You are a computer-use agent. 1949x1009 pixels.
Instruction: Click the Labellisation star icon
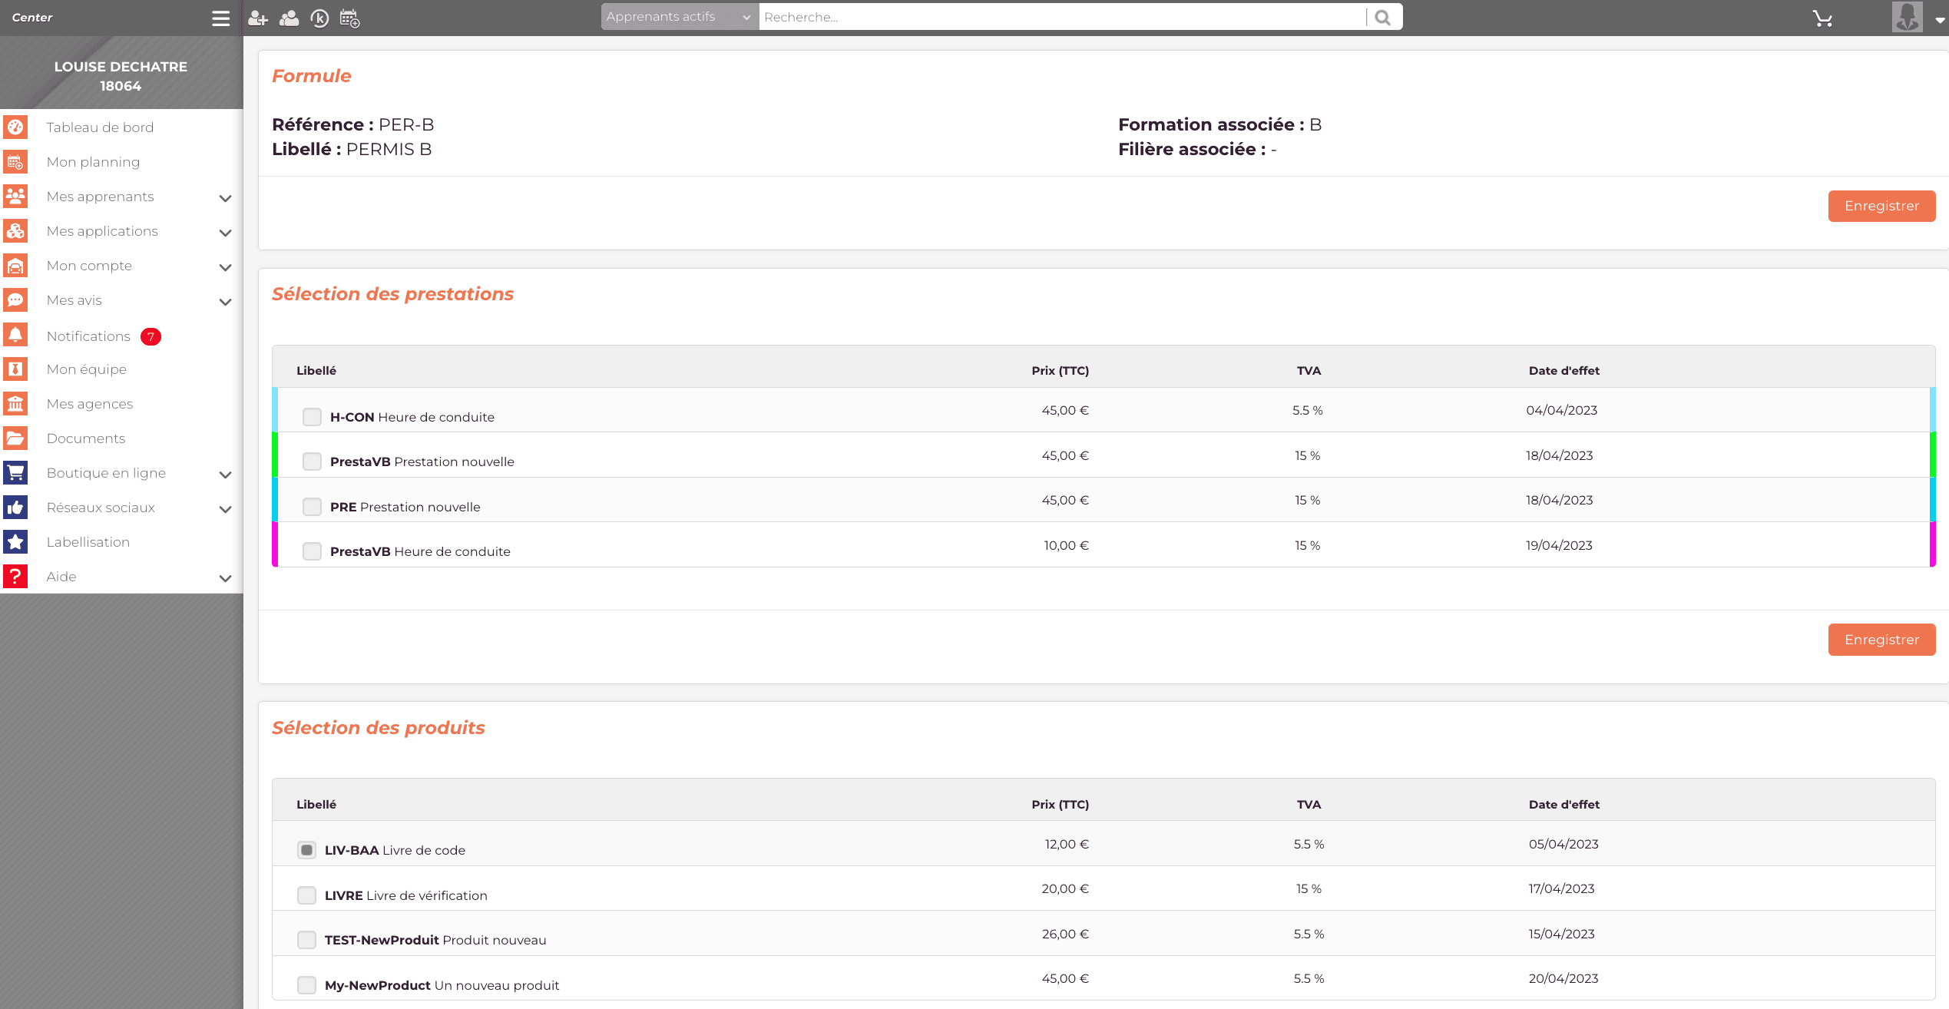click(x=15, y=542)
